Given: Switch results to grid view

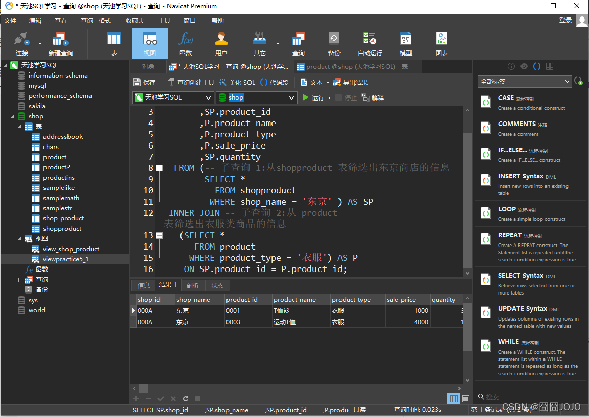Looking at the screenshot, I should coord(454,398).
